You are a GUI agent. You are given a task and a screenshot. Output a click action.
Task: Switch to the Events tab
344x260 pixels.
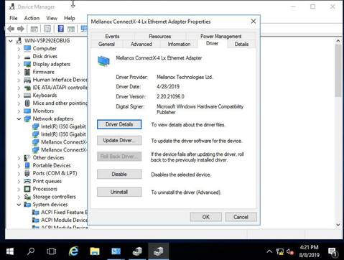(x=112, y=37)
